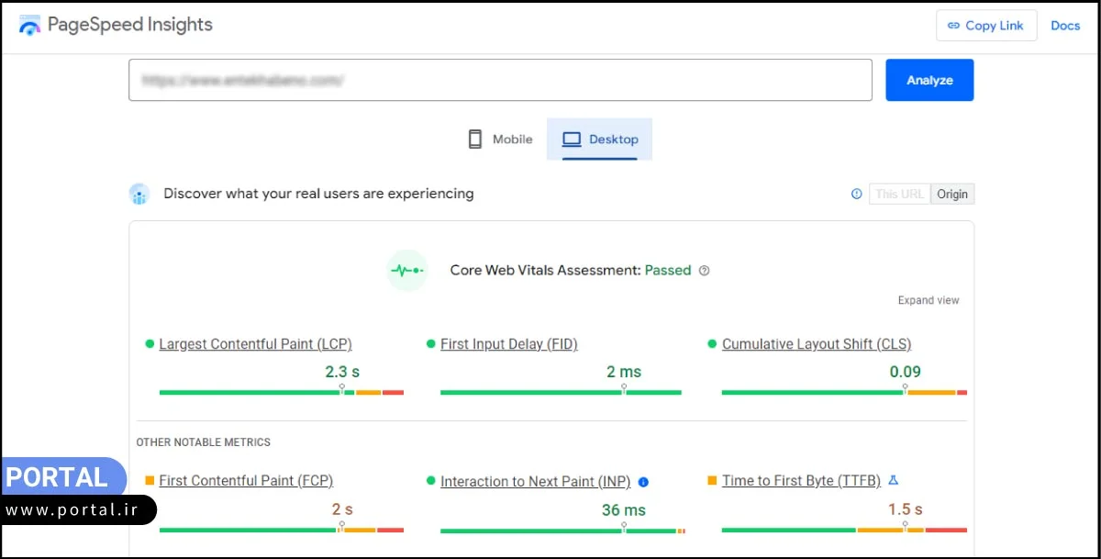Click the help icon beside Core Web Vitals Assessment
Screen dimensions: 1101x559
point(704,271)
